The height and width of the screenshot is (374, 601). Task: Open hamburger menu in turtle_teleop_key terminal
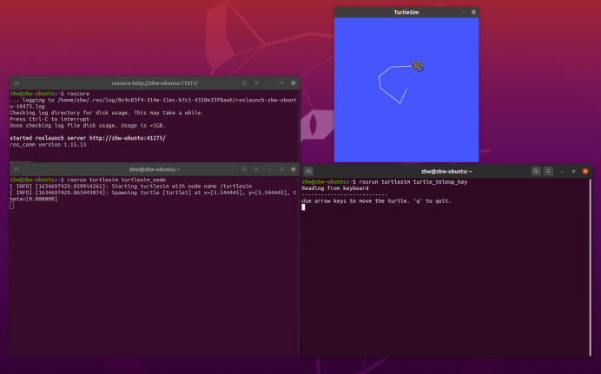pyautogui.click(x=548, y=172)
